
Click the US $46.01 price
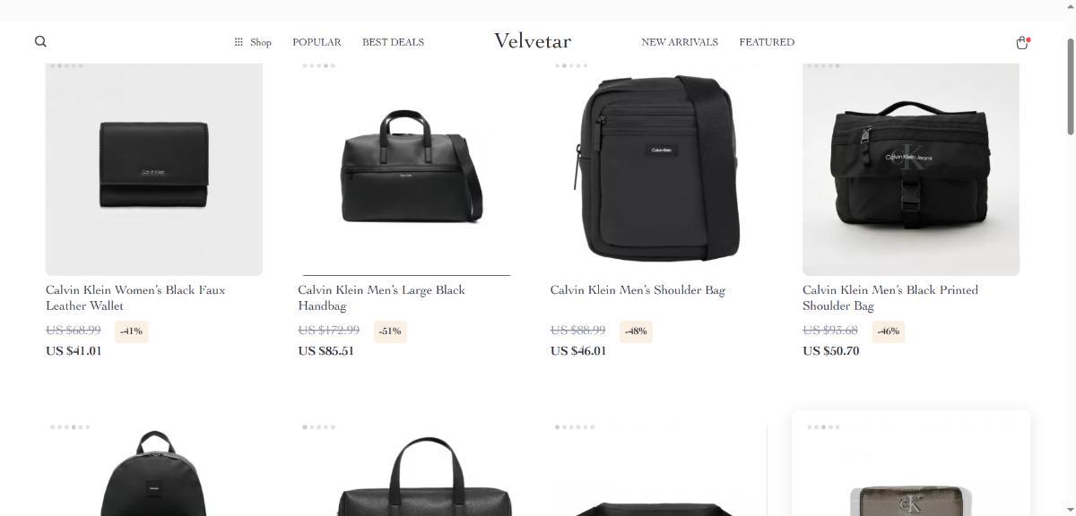point(578,351)
